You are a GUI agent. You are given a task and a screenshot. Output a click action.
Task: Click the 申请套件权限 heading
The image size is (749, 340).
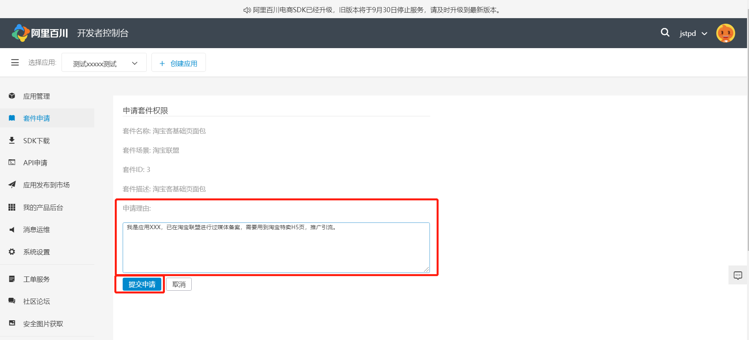146,111
